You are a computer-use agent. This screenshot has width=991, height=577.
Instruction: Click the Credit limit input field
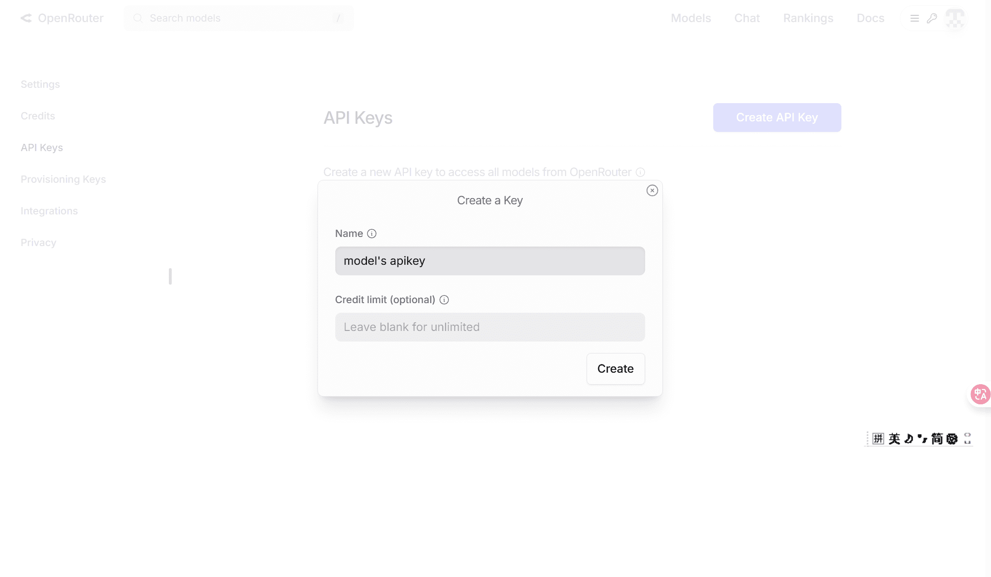point(490,327)
